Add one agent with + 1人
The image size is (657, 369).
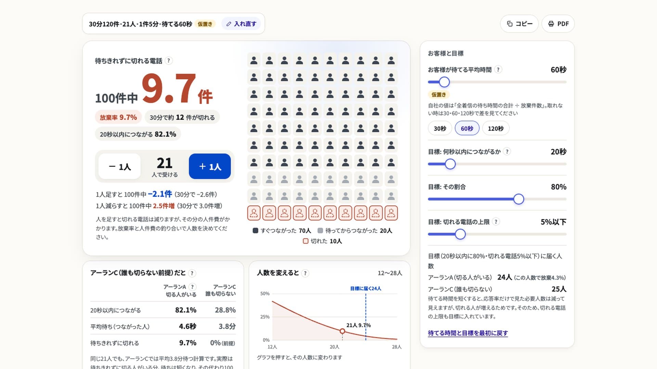click(x=210, y=166)
